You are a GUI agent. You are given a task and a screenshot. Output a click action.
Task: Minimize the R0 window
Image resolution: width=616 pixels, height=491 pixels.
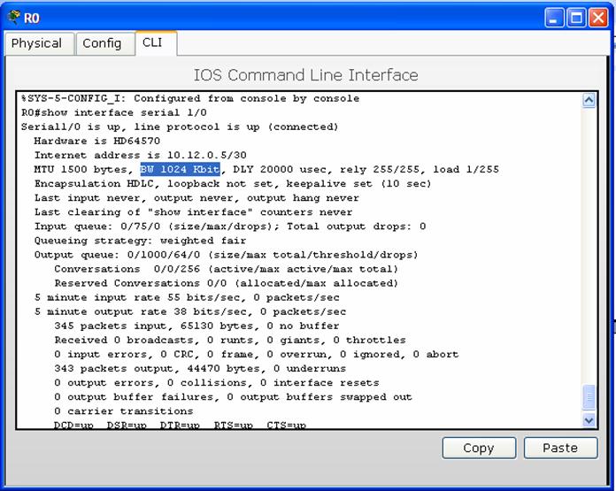[x=554, y=17]
